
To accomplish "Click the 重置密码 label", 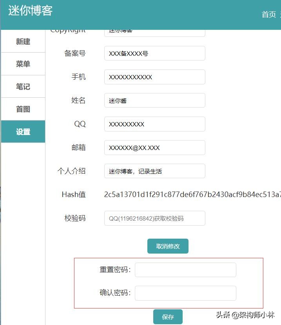I will click(x=115, y=269).
